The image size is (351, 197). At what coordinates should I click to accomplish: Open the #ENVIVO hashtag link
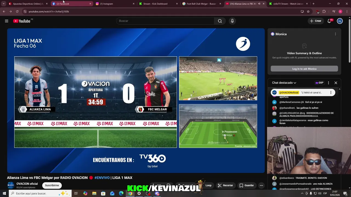[x=102, y=178]
